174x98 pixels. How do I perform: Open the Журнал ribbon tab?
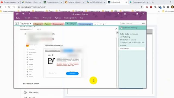click(58, 18)
